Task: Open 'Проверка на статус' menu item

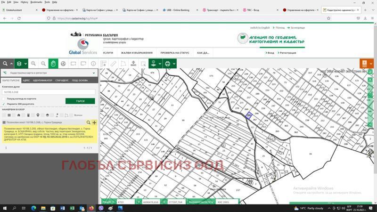Action: point(174,53)
